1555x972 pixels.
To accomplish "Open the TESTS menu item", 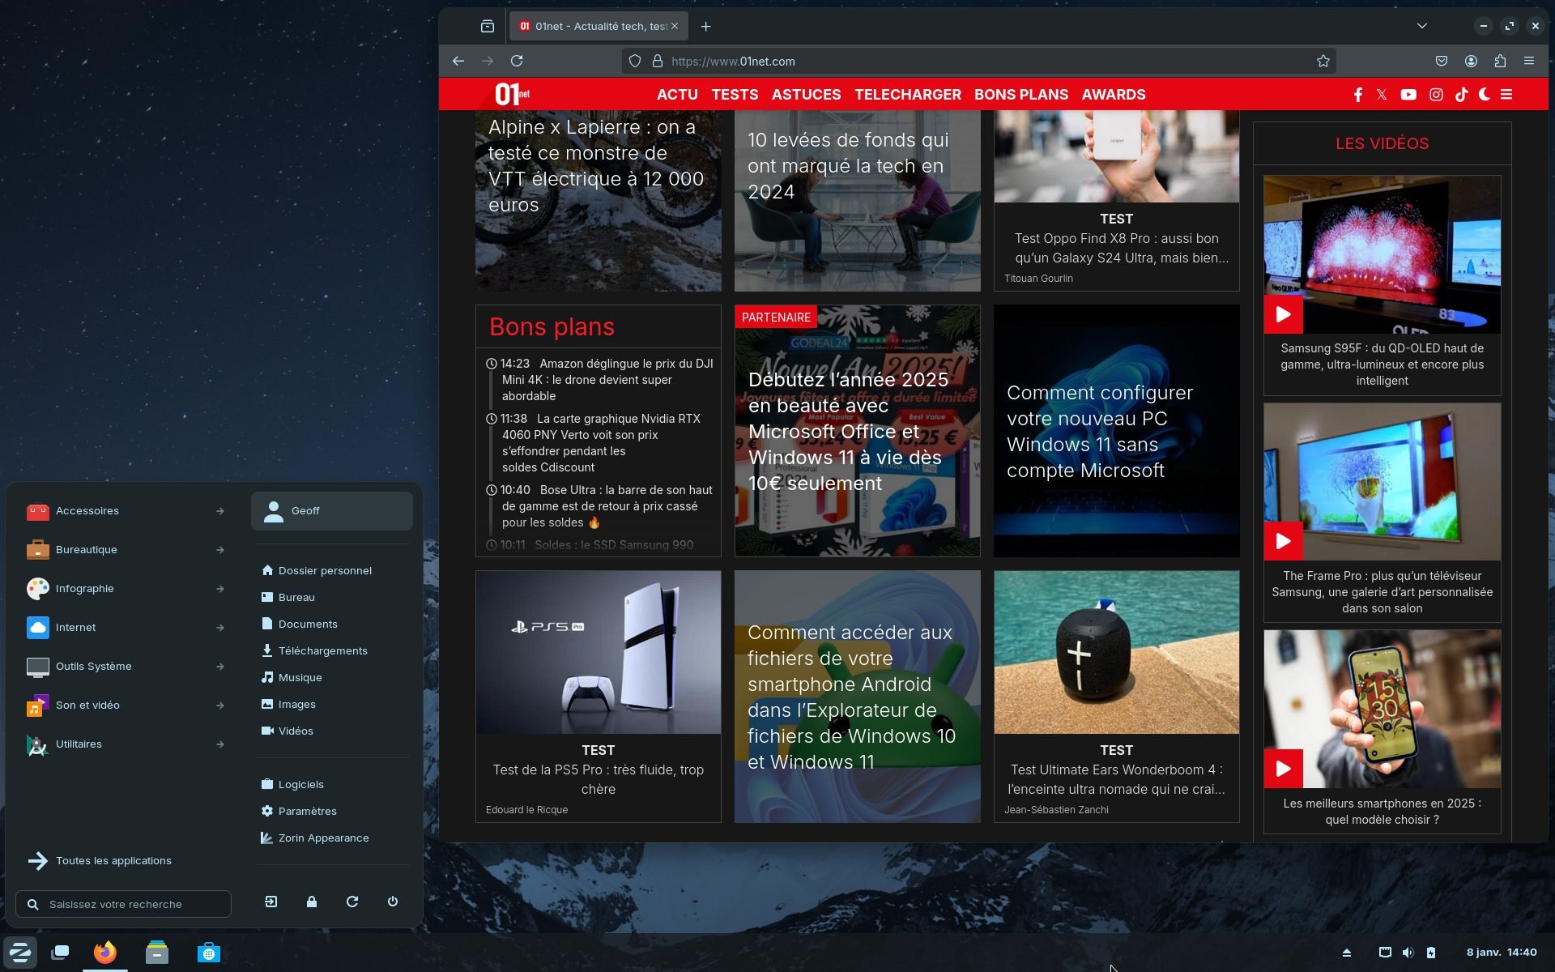I will (x=735, y=95).
